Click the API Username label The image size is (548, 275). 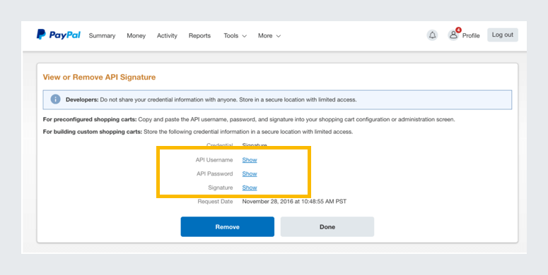click(x=214, y=160)
